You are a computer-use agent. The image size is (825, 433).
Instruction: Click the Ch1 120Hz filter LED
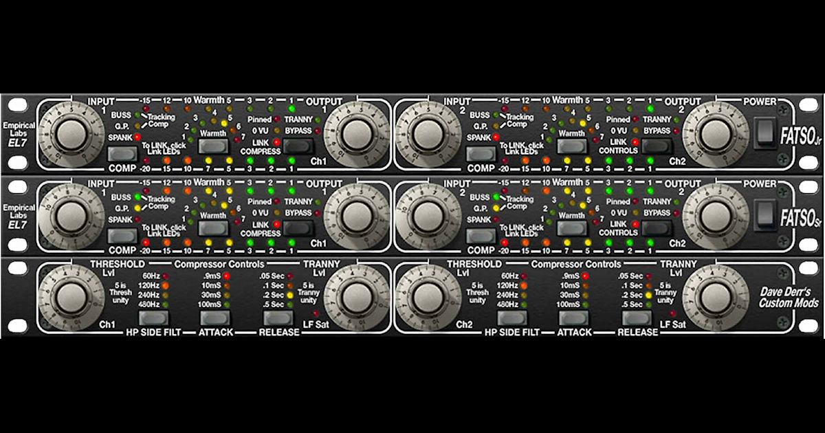point(165,285)
